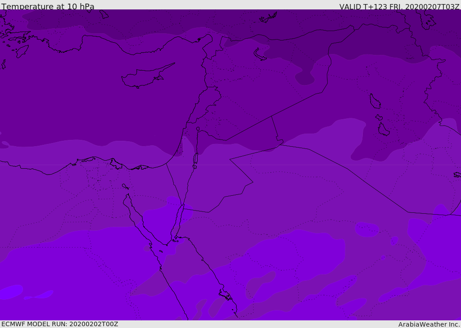Click the ArabiaWeather Inc. credit text
This screenshot has height=328, width=461.
coord(429,324)
